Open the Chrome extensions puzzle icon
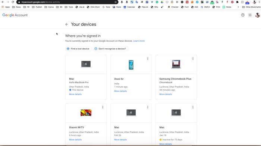261x146 pixels. 237,2
